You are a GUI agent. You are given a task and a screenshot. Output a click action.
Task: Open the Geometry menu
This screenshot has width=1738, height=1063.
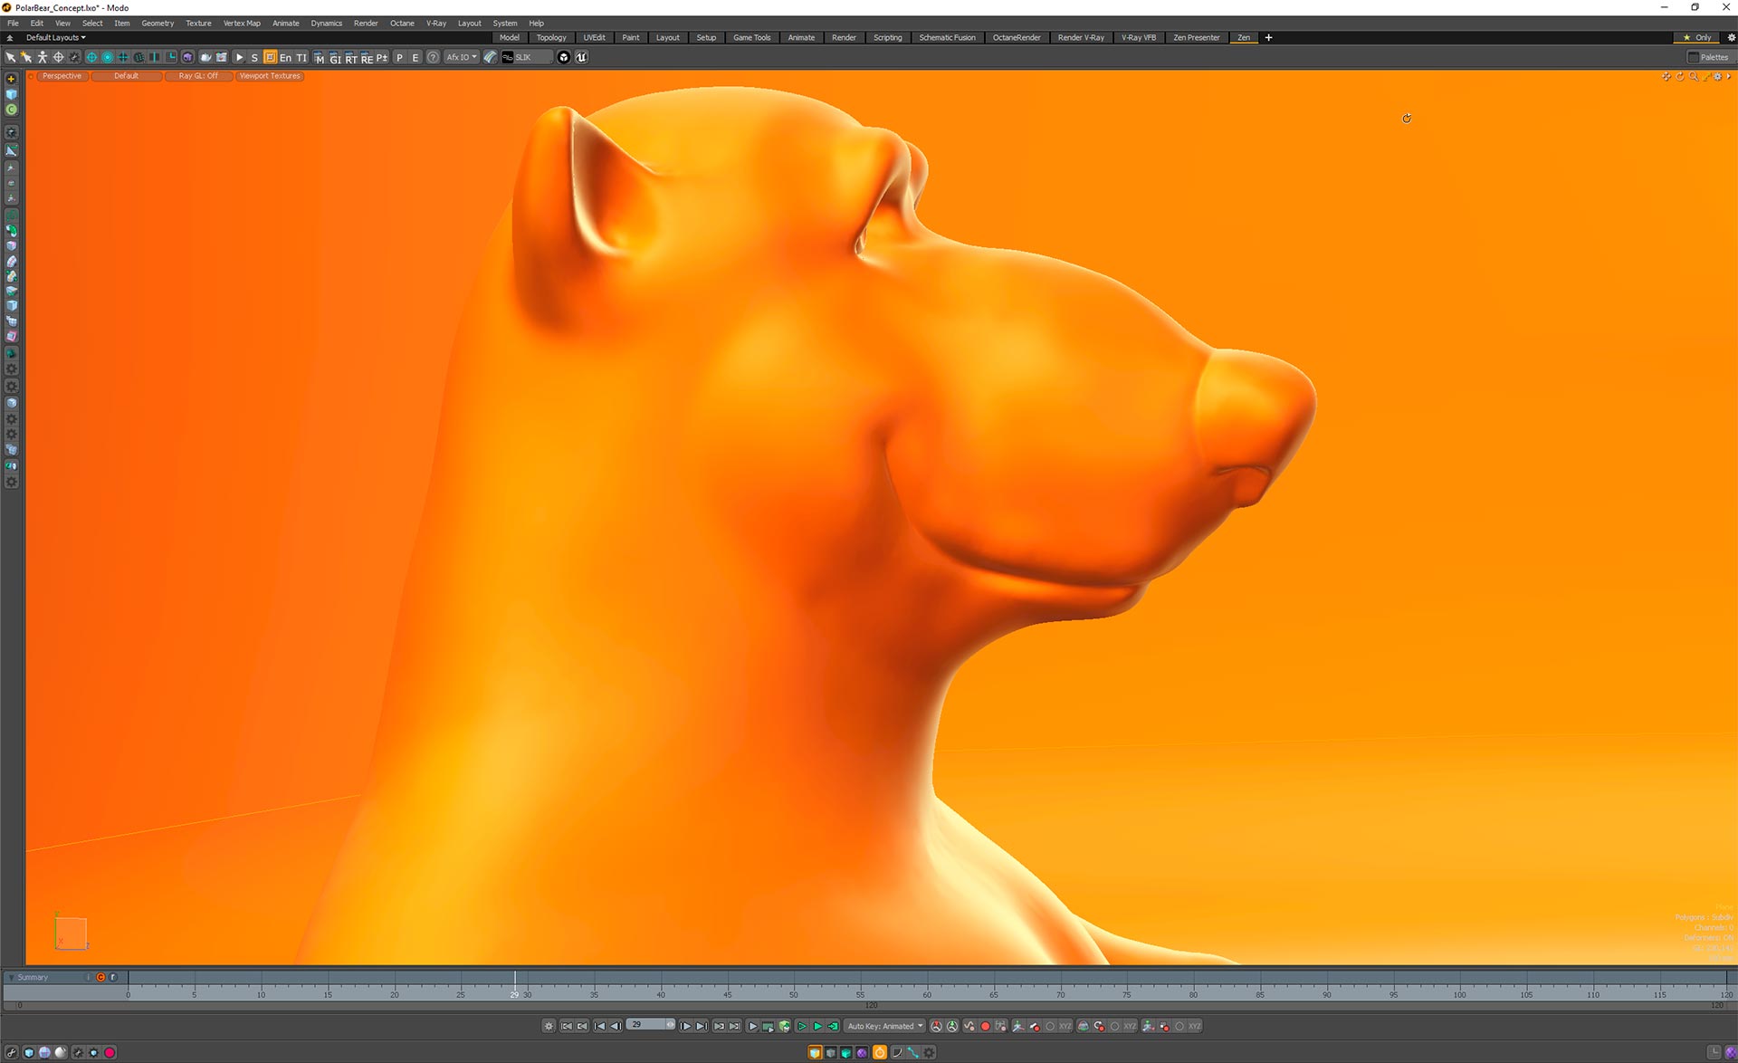[x=158, y=24]
